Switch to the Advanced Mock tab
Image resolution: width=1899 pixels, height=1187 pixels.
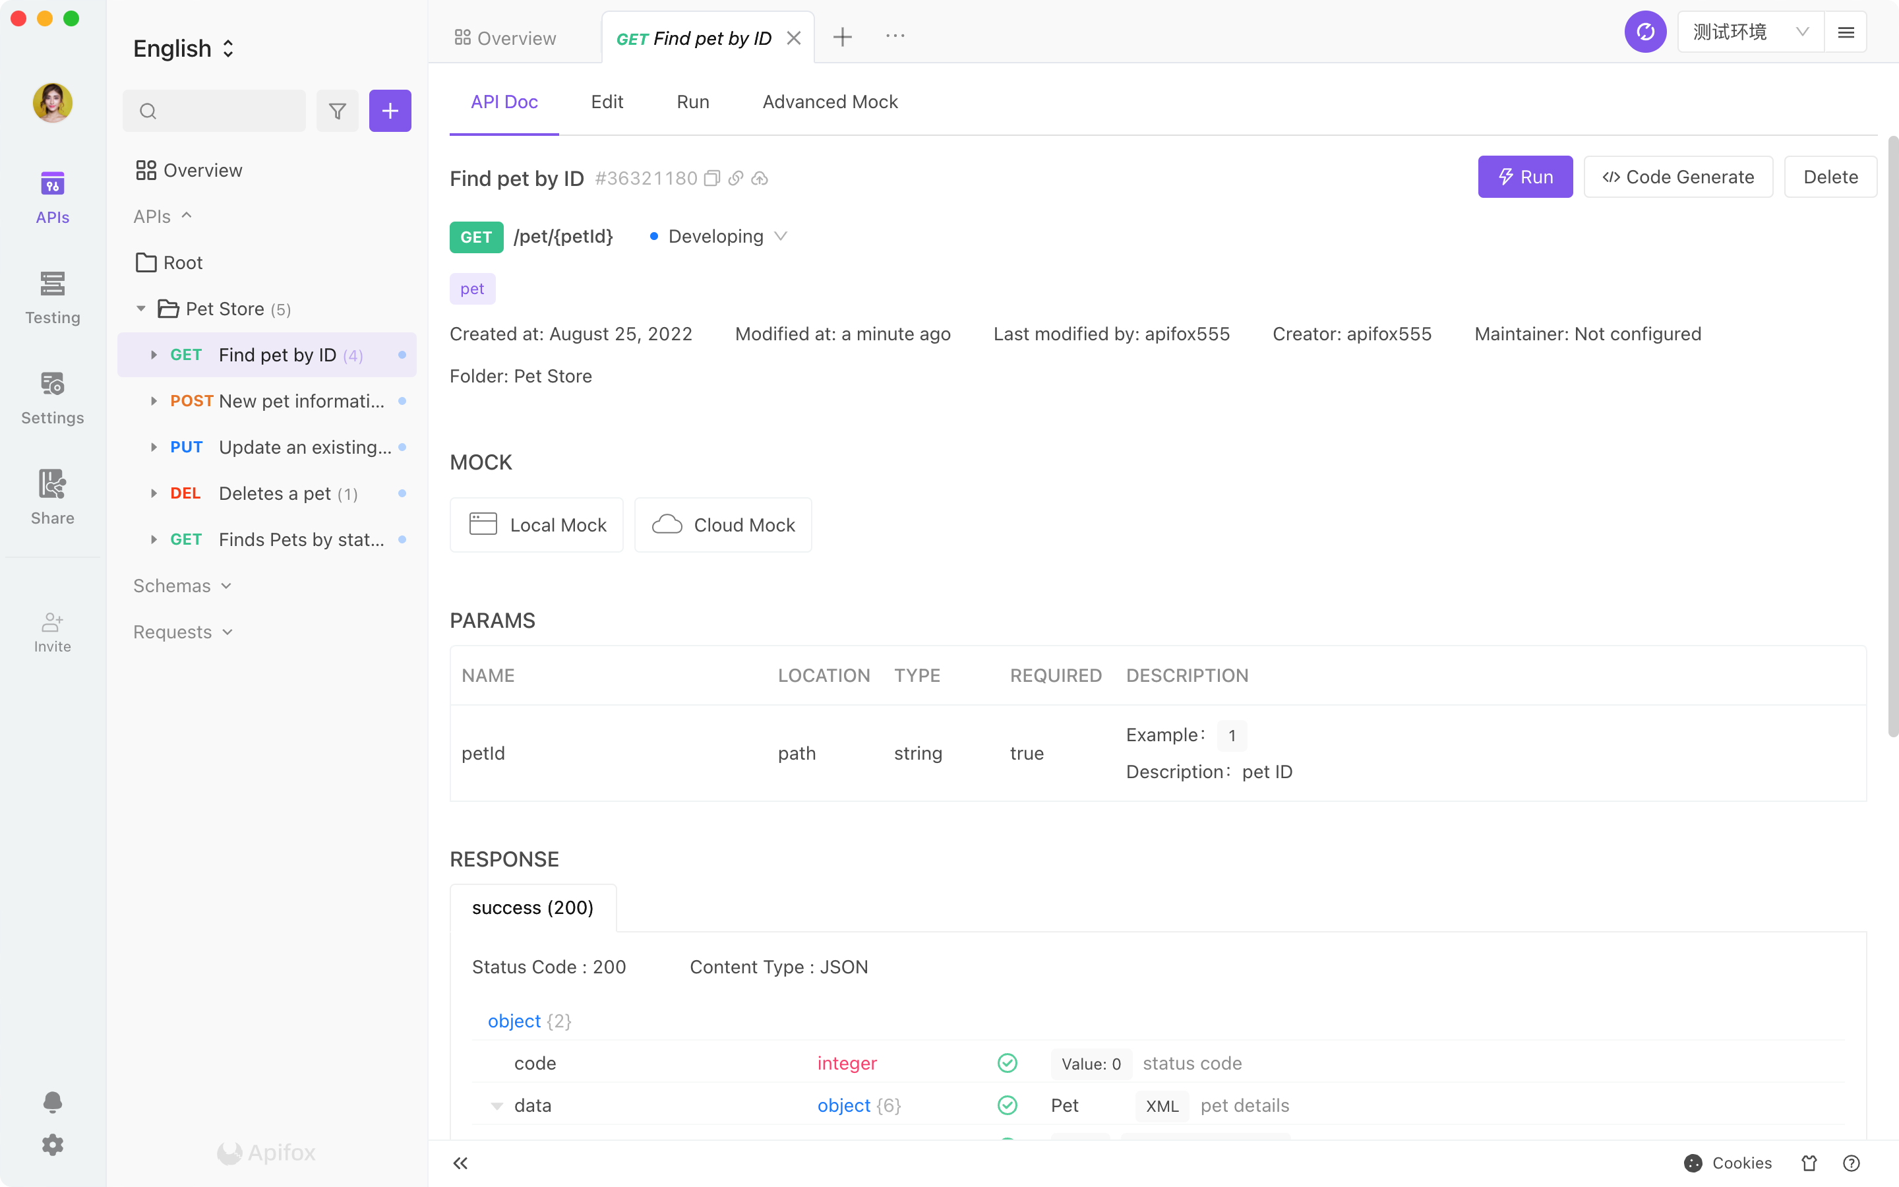tap(829, 102)
